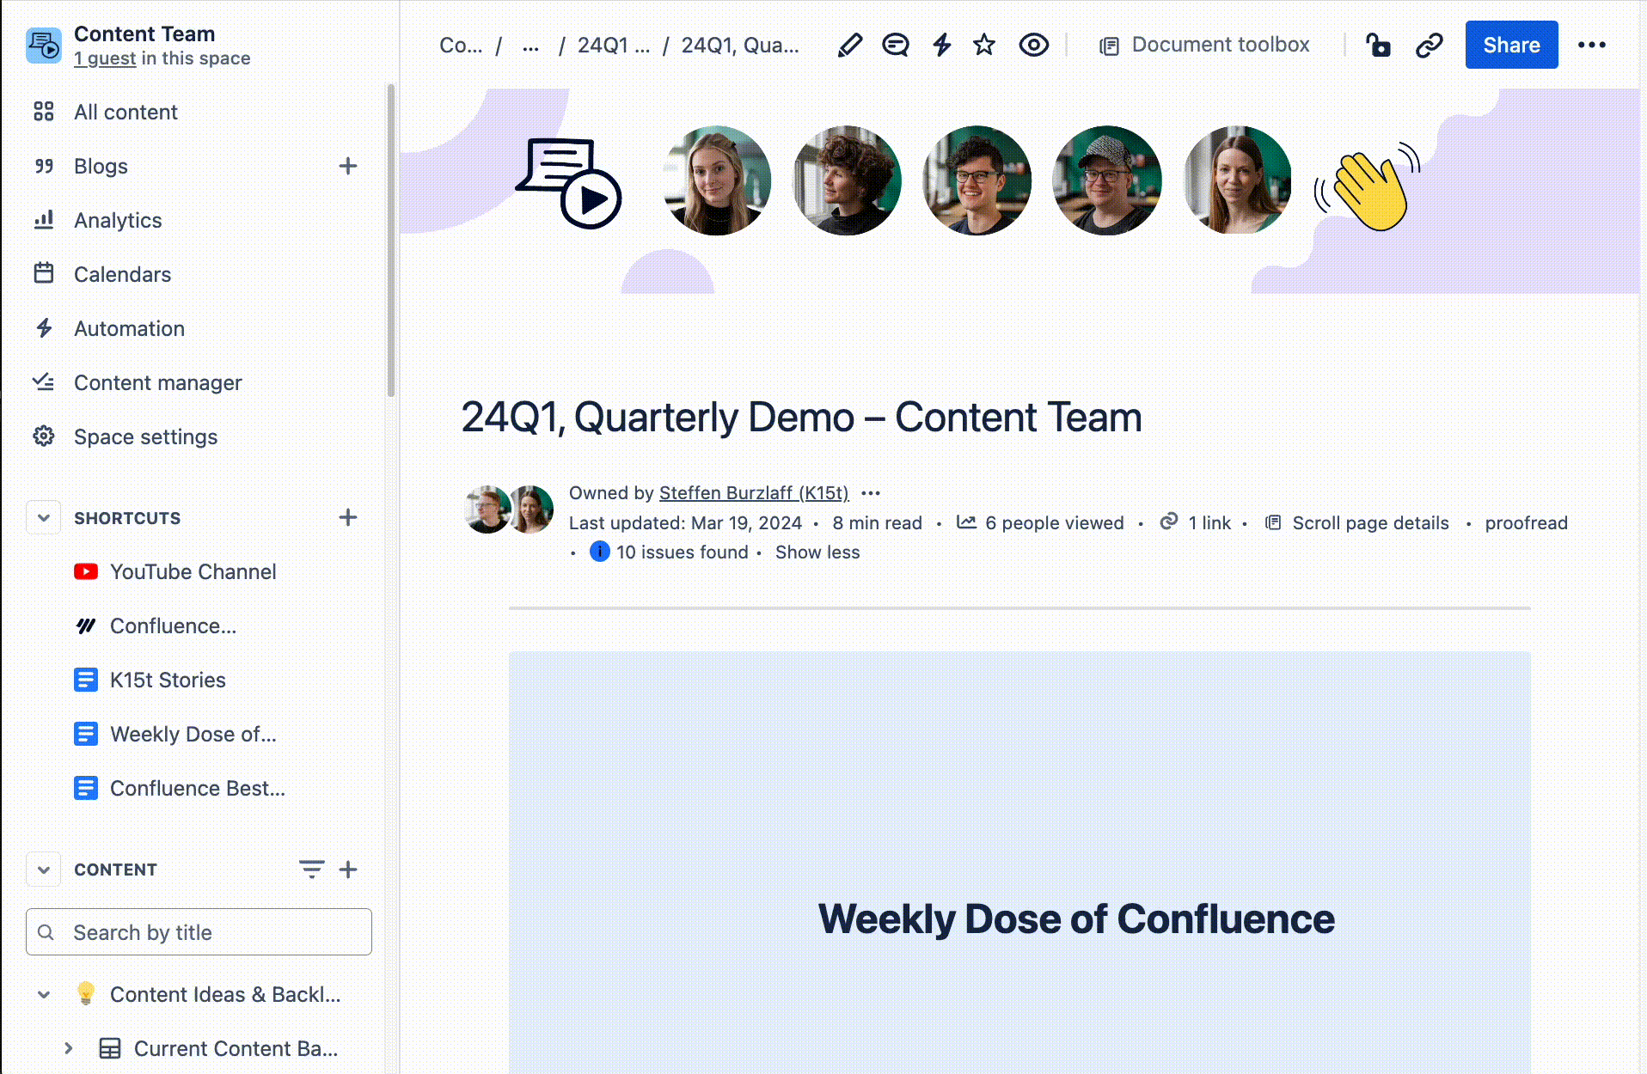Viewport: 1647px width, 1074px height.
Task: Add a shortcut with plus icon
Action: click(347, 517)
